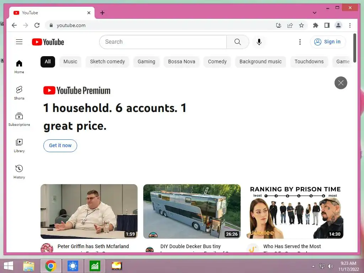Toggle Chrome side panel
Screen dimensions: 364x273
pos(327,25)
